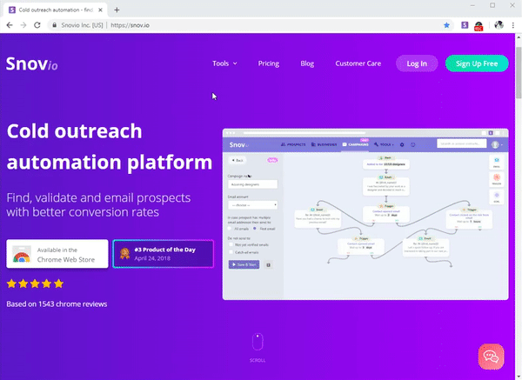Open the Blog page
This screenshot has width=522, height=380.
(307, 63)
